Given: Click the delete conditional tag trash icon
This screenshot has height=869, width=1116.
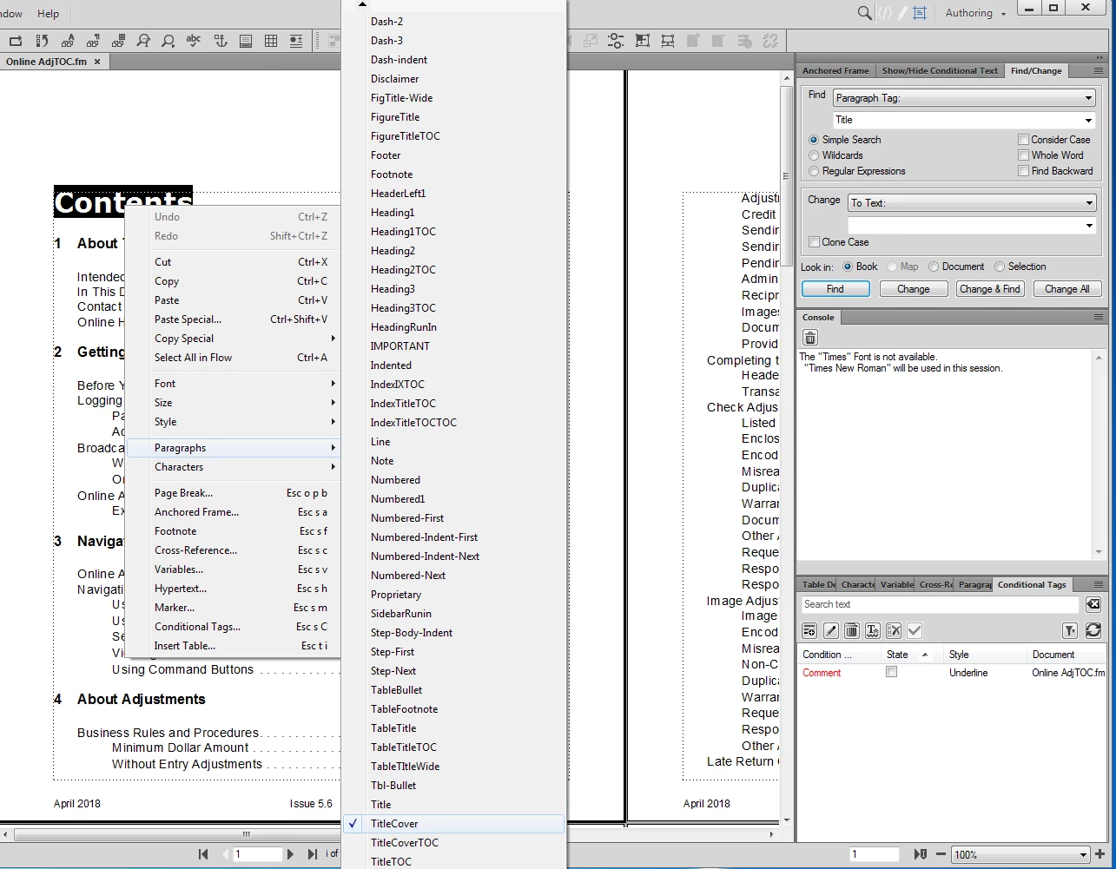Looking at the screenshot, I should click(852, 630).
